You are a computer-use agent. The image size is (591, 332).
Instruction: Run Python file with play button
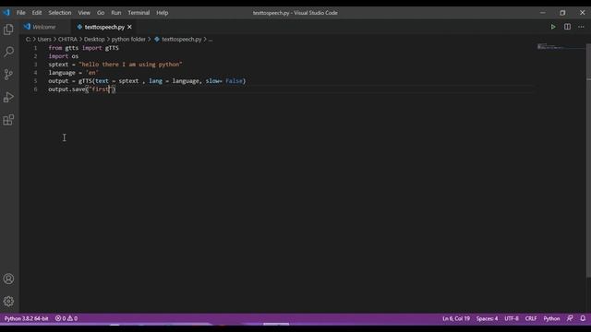pos(553,27)
